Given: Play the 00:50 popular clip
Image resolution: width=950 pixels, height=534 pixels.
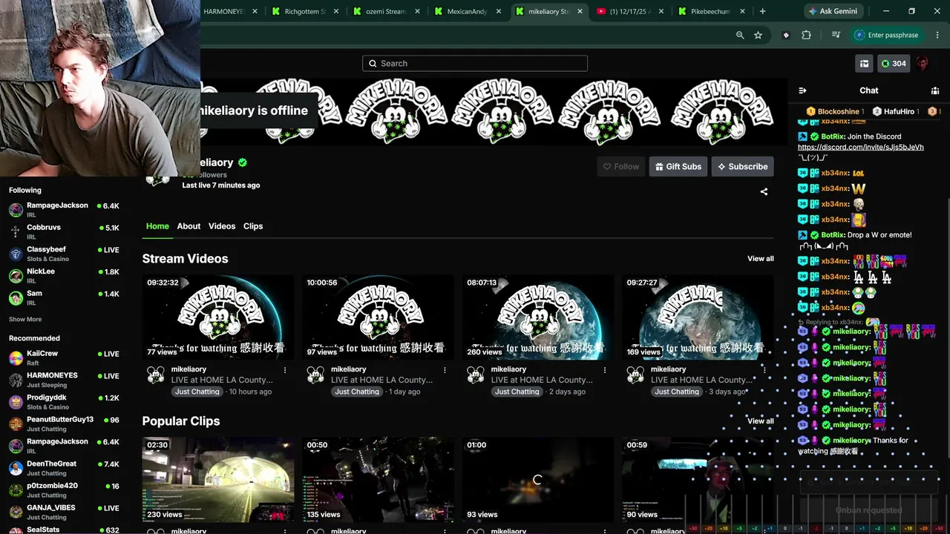Looking at the screenshot, I should (378, 480).
